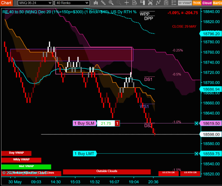The image size is (222, 186).
Task: Click the -0.5% level label
Action: point(177,74)
